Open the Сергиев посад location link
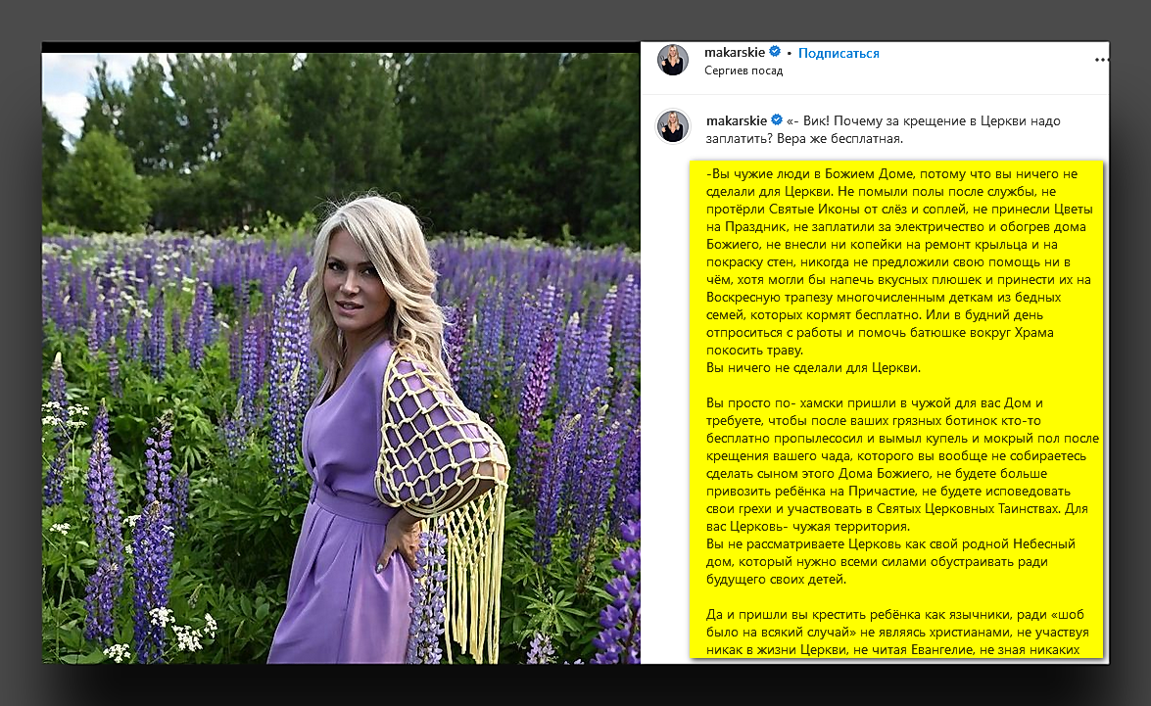The height and width of the screenshot is (706, 1151). 743,71
